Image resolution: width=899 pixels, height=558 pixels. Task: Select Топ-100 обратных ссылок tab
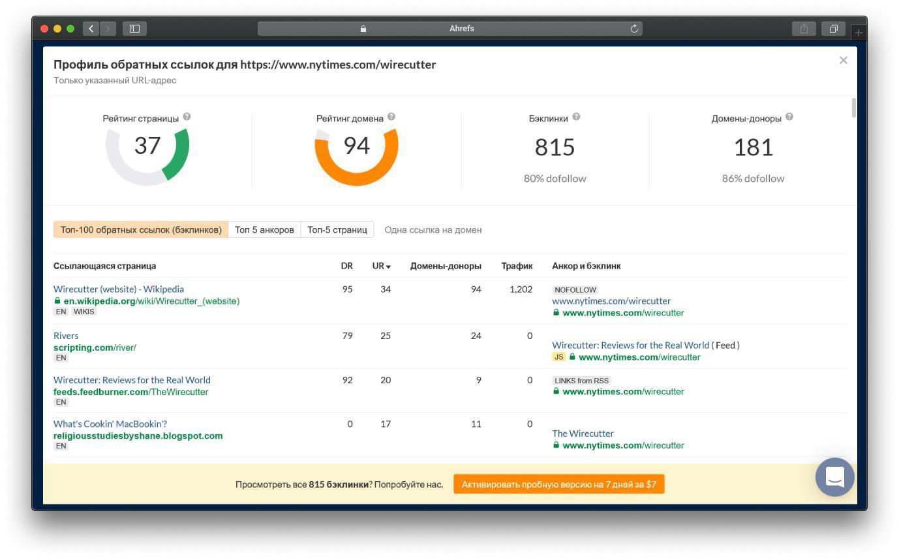[x=141, y=229]
